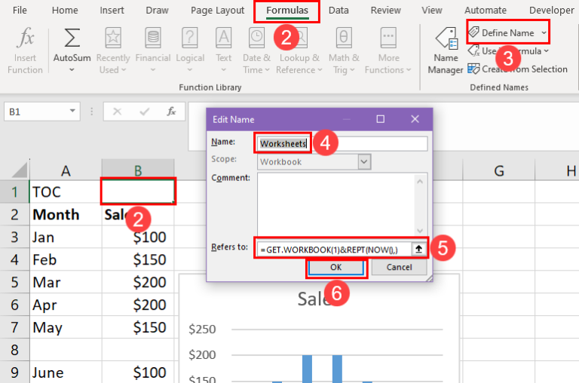Image resolution: width=579 pixels, height=383 pixels.
Task: Select row 1 header
Action: (14, 191)
